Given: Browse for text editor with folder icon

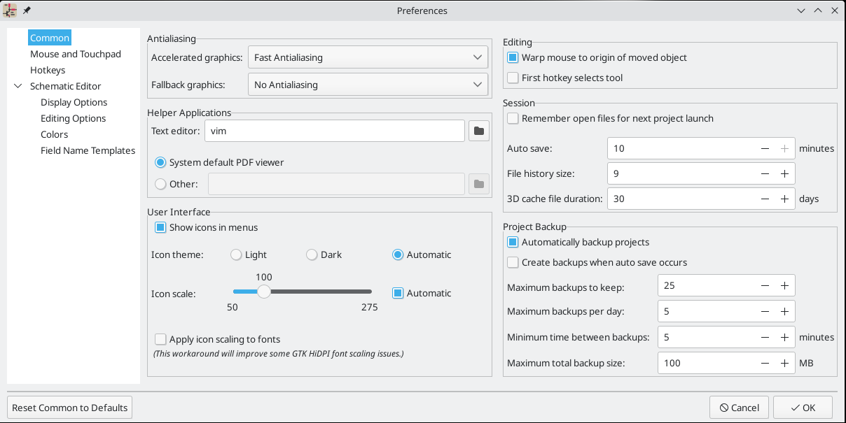Looking at the screenshot, I should (479, 131).
